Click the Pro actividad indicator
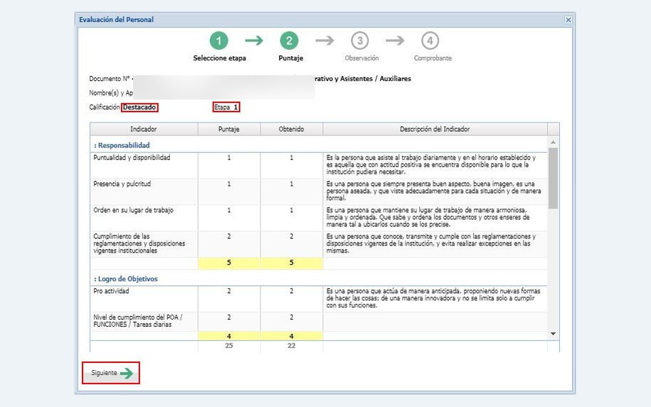 (111, 291)
